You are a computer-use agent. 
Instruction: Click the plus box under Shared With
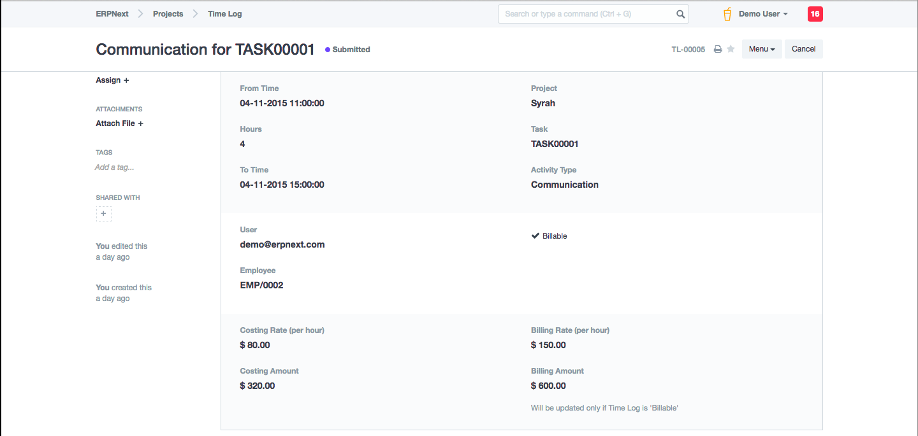103,214
